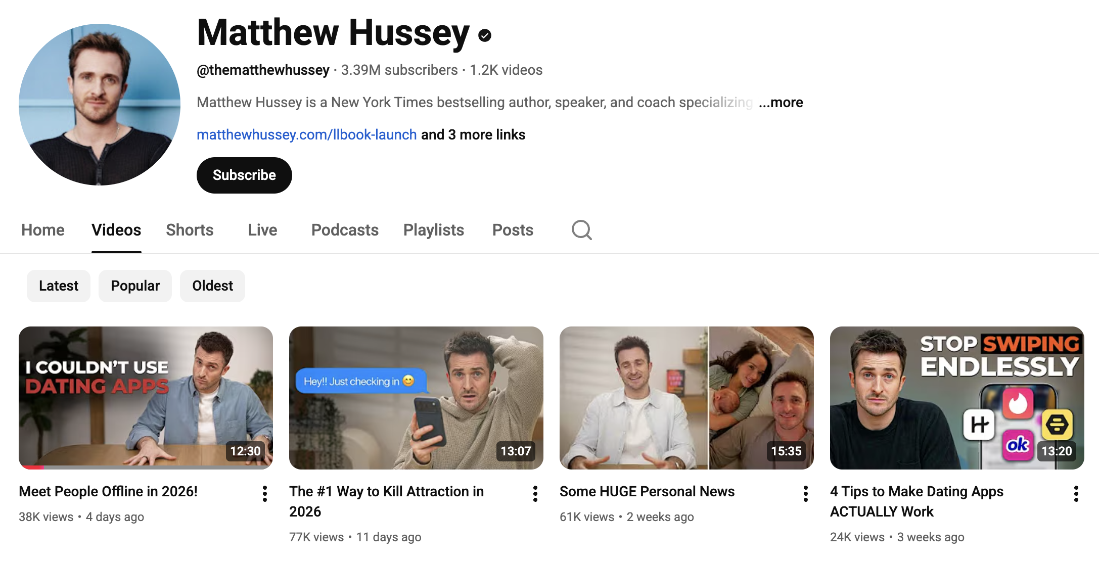Expand the 'and 3 more links' list

click(x=473, y=135)
